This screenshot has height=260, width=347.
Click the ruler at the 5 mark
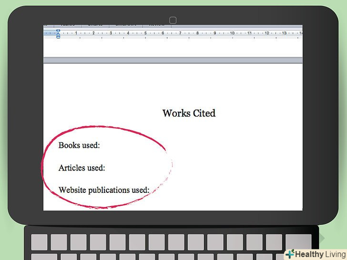pyautogui.click(x=145, y=33)
